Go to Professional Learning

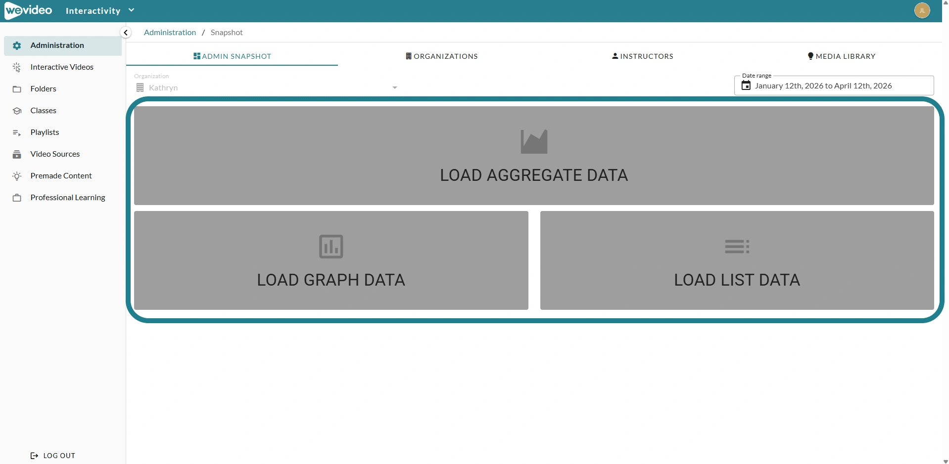[63, 198]
